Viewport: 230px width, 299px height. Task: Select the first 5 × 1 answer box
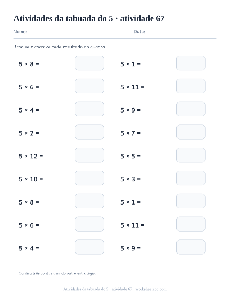click(191, 63)
